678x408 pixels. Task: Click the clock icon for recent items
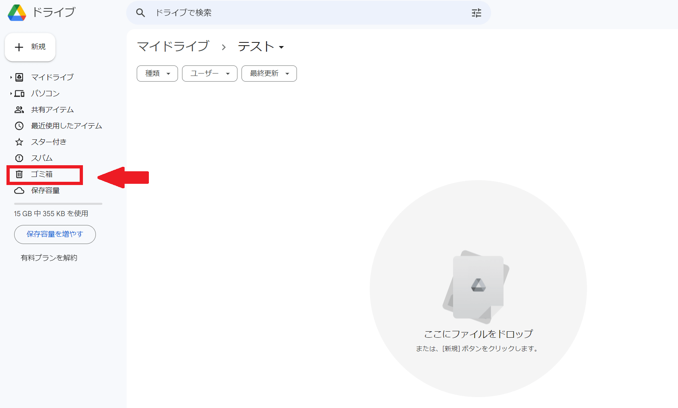(19, 126)
